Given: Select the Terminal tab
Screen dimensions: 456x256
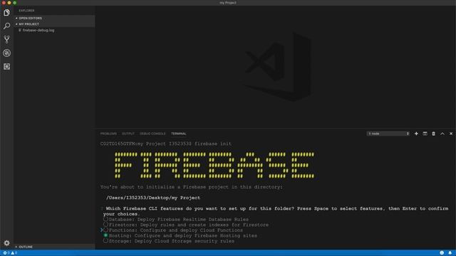Looking at the screenshot, I should coord(179,134).
